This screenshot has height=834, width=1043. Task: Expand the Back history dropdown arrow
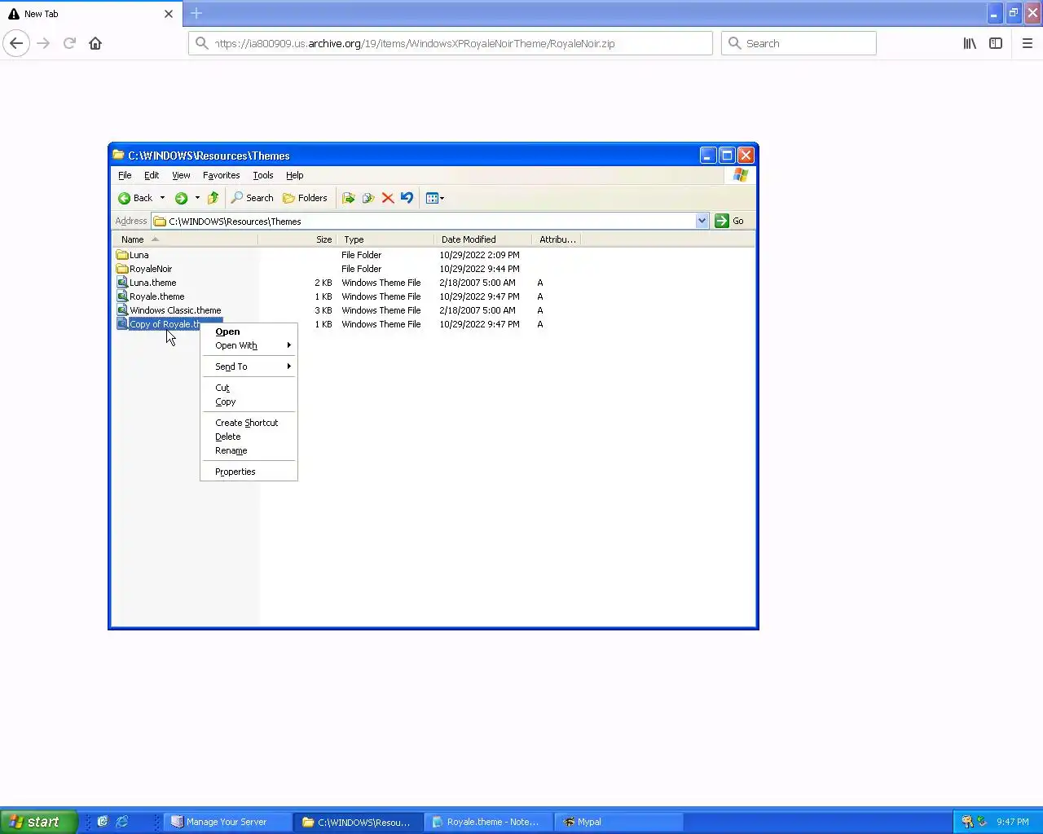point(162,198)
